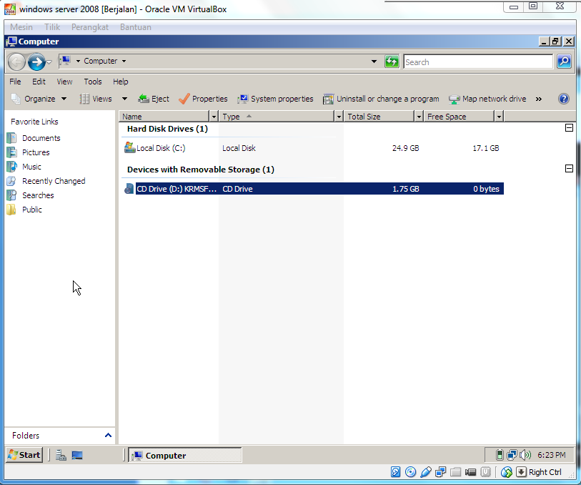Open VirtualBox Bantuan menu
This screenshot has height=485, width=581.
[135, 27]
